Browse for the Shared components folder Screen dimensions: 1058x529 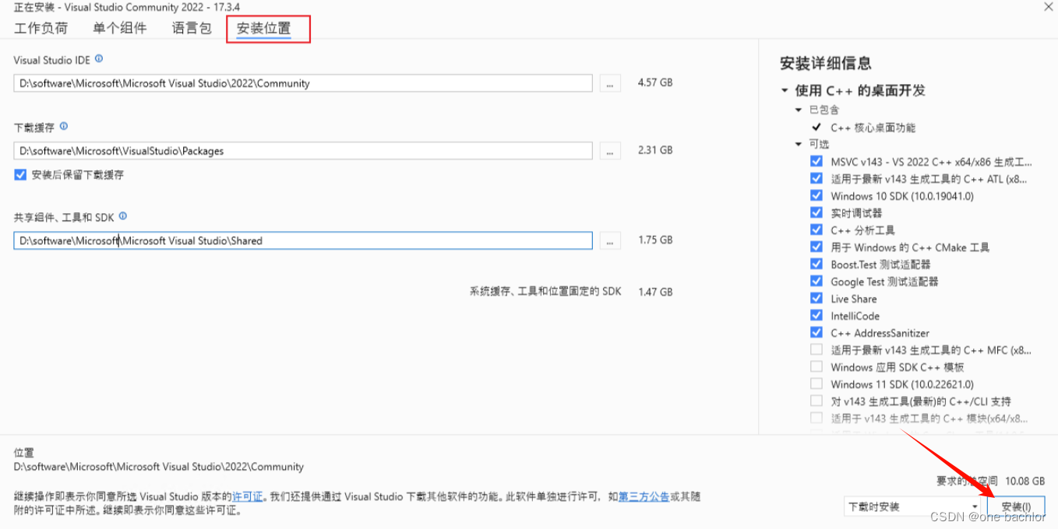coord(610,240)
